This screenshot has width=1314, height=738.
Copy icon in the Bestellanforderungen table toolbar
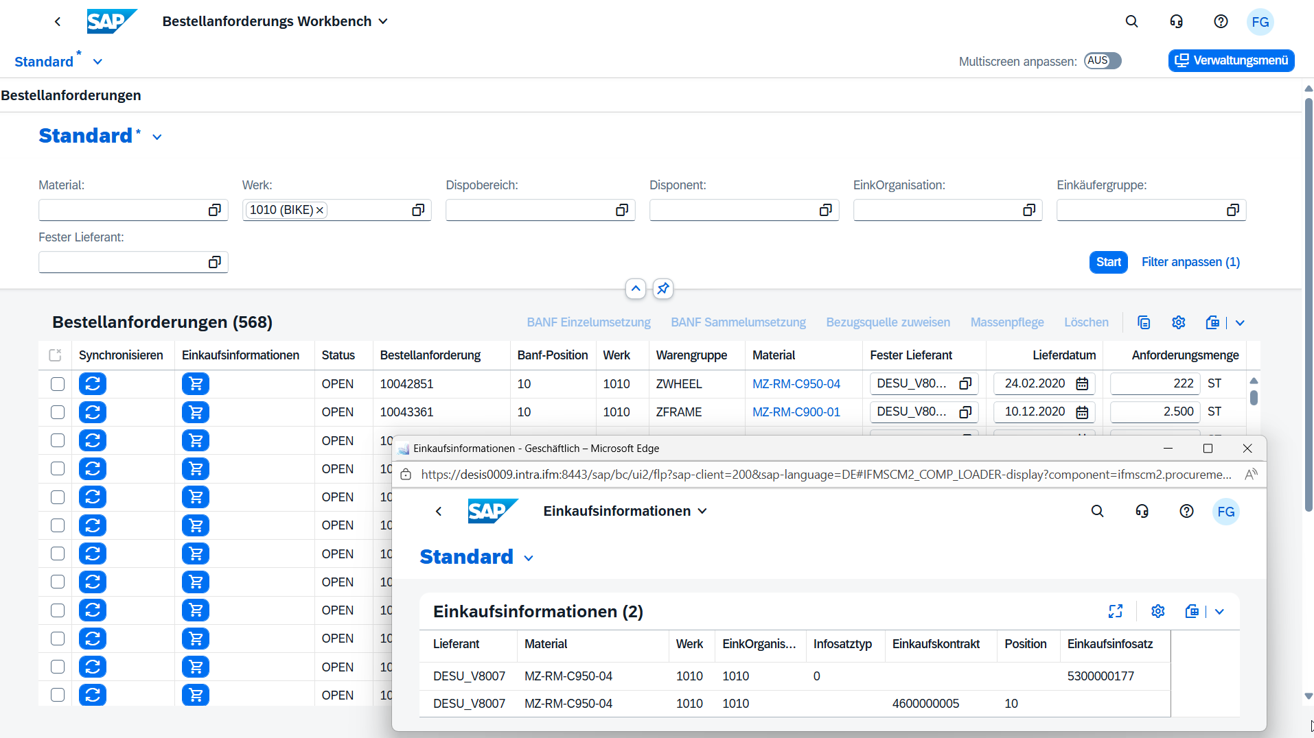[x=1144, y=322]
